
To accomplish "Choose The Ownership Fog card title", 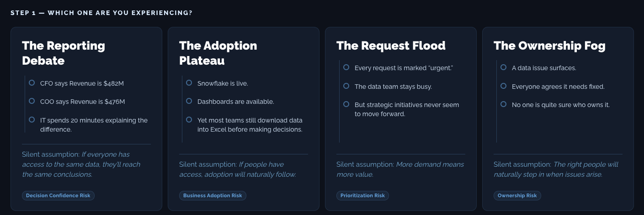I will 549,46.
